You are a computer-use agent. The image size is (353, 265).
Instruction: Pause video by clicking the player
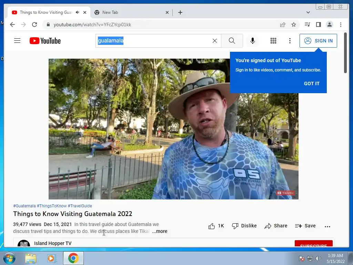[173, 129]
